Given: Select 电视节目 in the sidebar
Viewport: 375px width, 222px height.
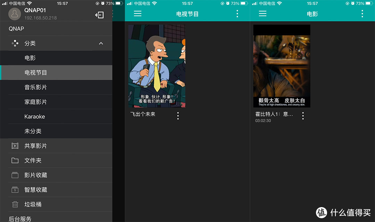Looking at the screenshot, I should click(x=56, y=72).
